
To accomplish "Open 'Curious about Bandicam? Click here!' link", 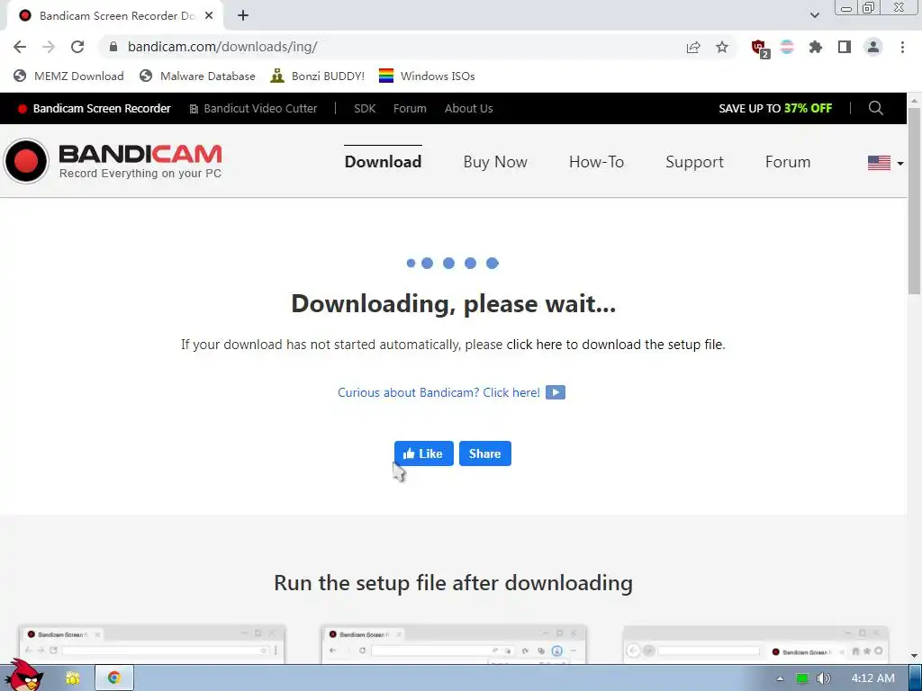I will tap(438, 392).
